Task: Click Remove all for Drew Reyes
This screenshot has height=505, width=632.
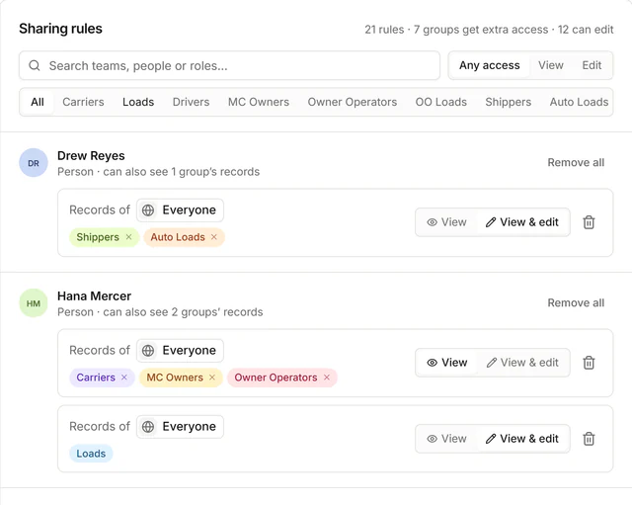Action: tap(576, 162)
